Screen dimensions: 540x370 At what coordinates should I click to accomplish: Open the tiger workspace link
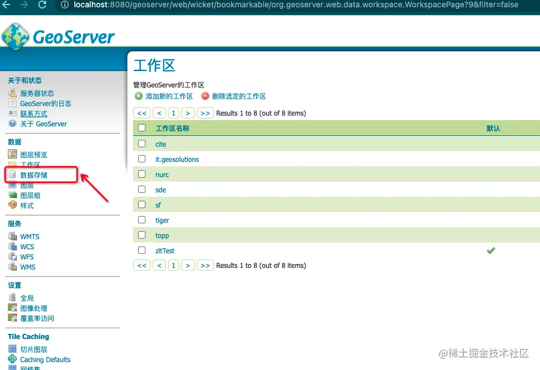[162, 220]
